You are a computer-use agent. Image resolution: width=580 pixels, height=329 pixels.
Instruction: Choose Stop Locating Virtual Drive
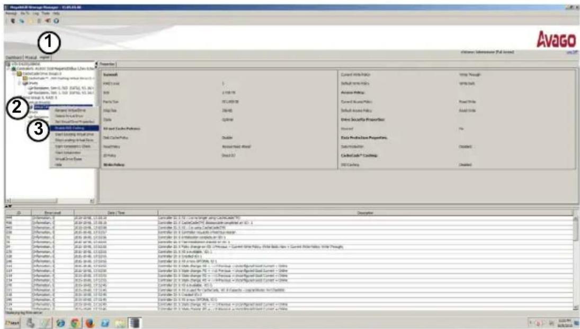coord(74,140)
